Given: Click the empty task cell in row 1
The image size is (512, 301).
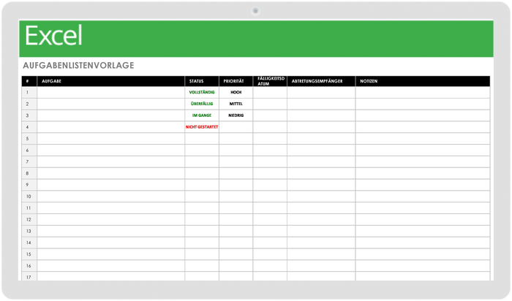Looking at the screenshot, I should click(110, 92).
